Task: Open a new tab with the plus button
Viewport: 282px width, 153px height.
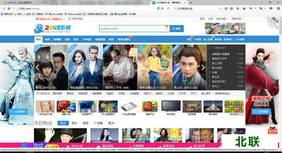Action: click(x=191, y=3)
